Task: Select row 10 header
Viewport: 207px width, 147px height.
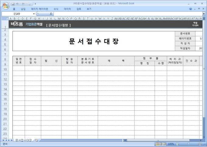Action: pos(5,69)
